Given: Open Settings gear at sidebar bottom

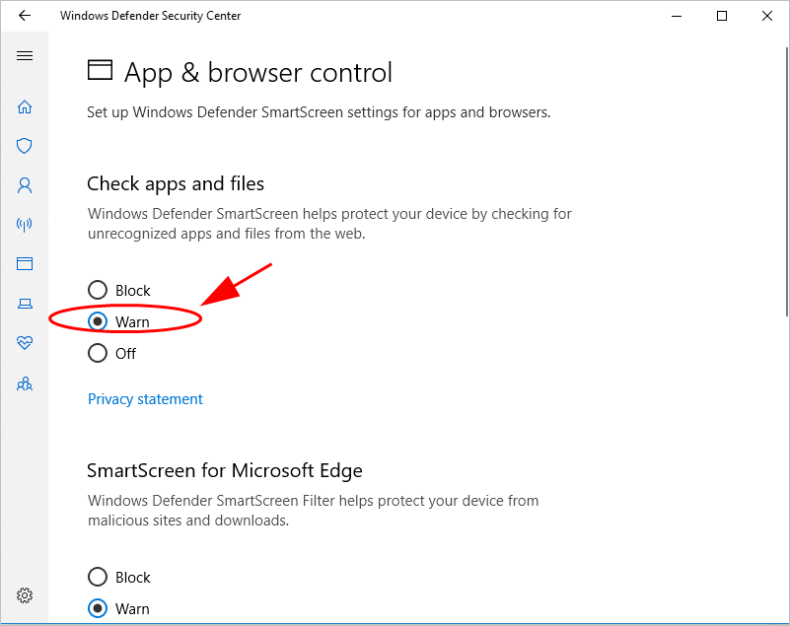Looking at the screenshot, I should (25, 595).
